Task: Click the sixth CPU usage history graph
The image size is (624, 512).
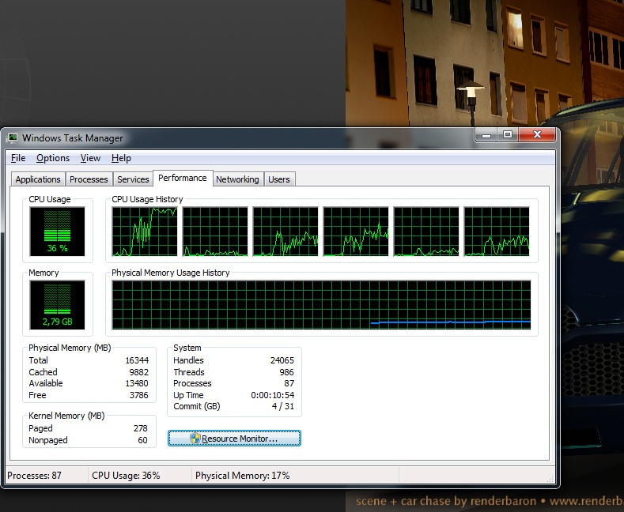Action: [x=497, y=232]
